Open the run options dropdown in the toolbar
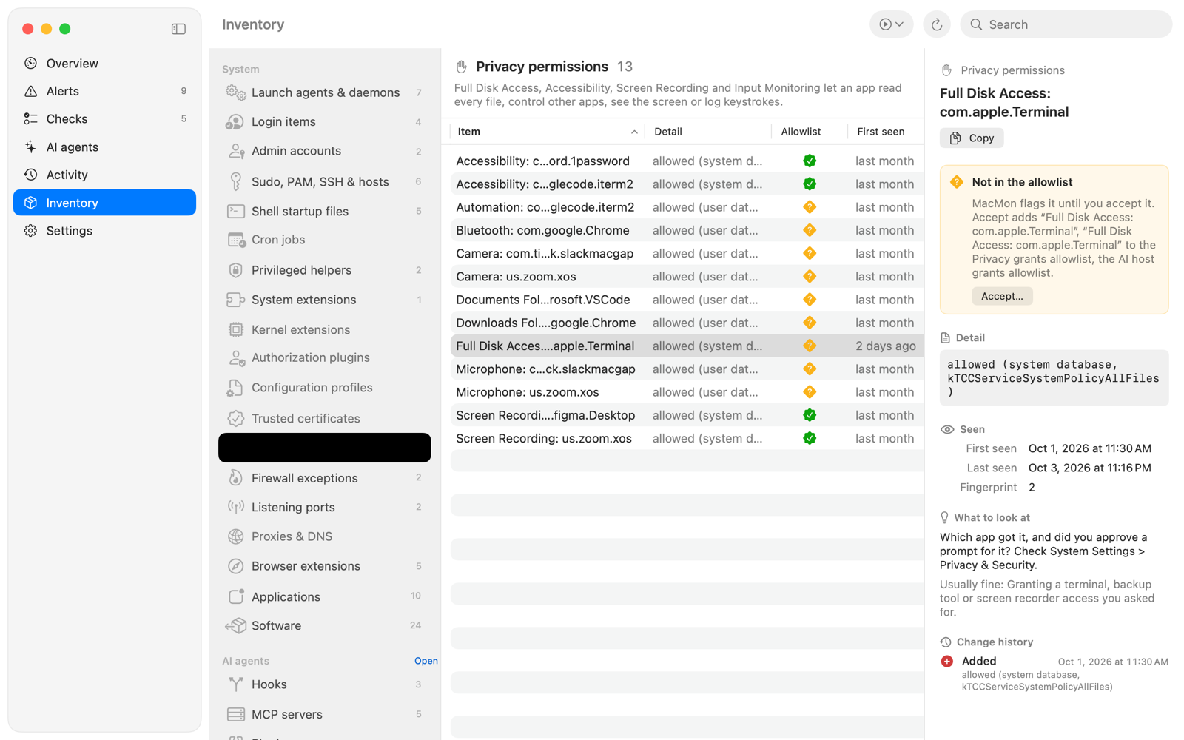 891,24
